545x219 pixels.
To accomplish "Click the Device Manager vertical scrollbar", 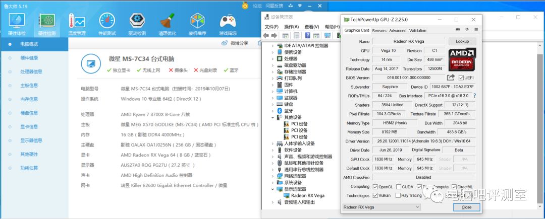I will [539, 128].
